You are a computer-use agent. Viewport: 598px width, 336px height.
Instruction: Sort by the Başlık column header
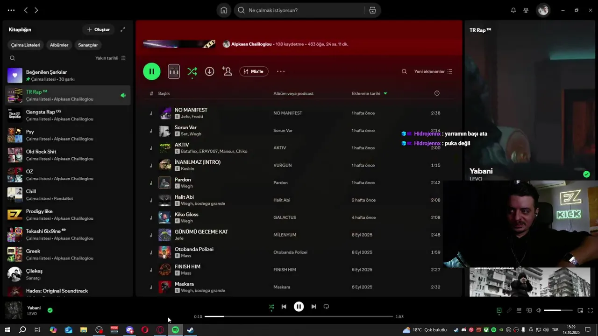coord(164,93)
